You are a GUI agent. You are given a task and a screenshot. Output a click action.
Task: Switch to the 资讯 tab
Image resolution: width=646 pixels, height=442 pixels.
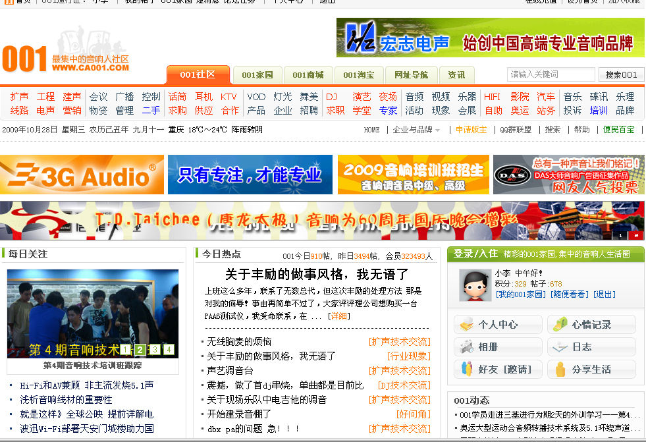(456, 75)
